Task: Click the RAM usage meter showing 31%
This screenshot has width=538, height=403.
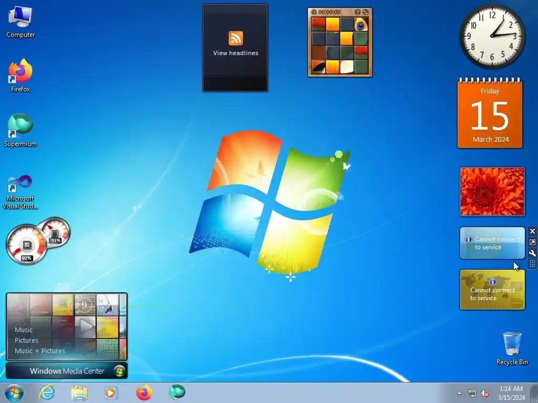Action: (x=55, y=232)
